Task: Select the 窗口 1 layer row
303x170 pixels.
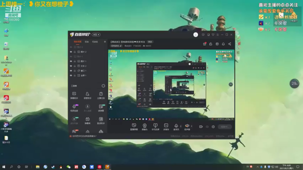Action: coord(88,71)
